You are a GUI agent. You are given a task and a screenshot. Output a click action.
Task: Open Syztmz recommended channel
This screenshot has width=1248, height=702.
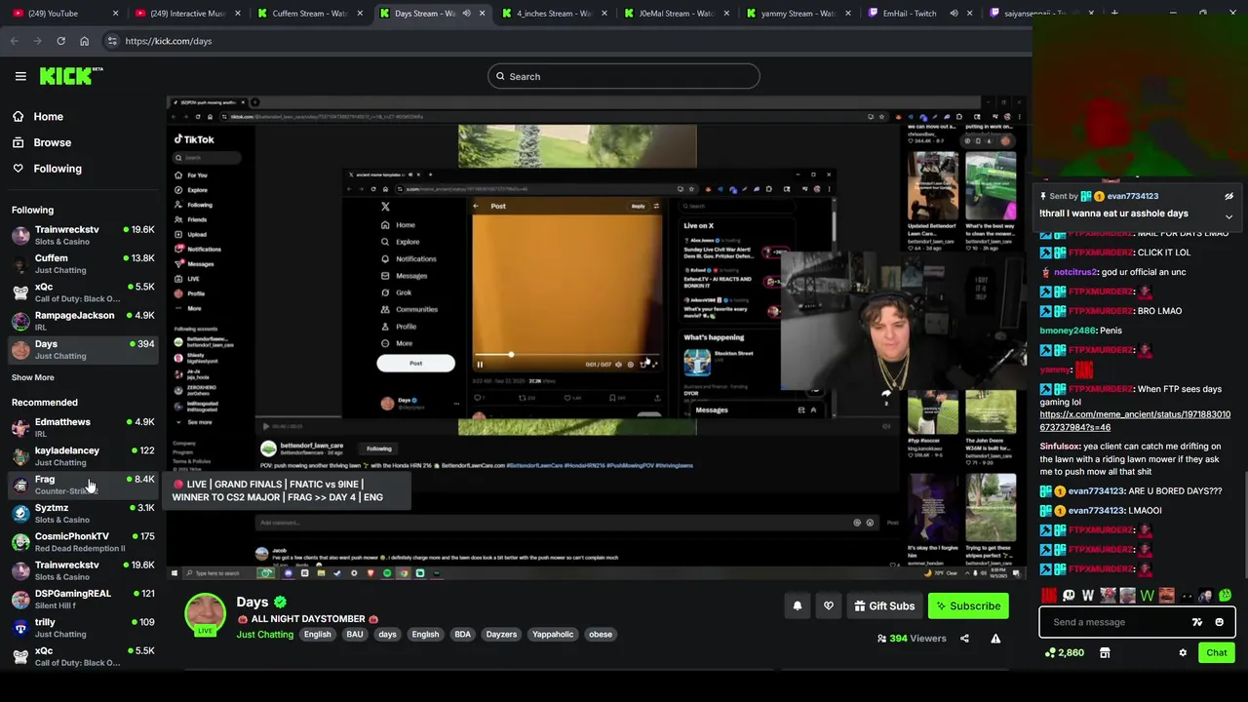(83, 513)
